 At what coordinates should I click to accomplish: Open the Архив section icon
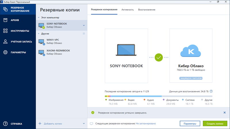(x=5, y=20)
